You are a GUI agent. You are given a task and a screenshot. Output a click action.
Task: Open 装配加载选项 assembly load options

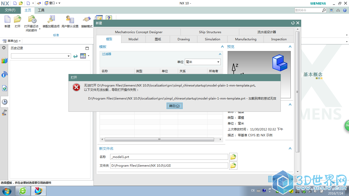(x=51, y=22)
